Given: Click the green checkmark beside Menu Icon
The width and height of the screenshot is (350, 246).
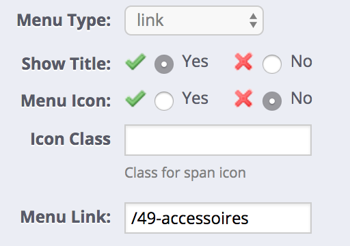Looking at the screenshot, I should click(x=135, y=98).
